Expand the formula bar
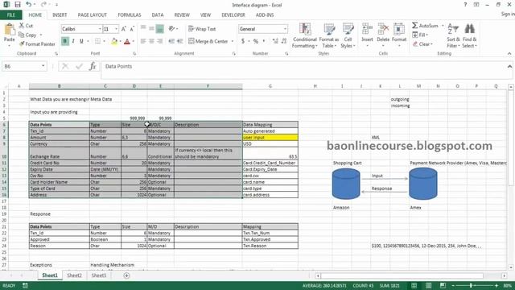 coord(509,66)
